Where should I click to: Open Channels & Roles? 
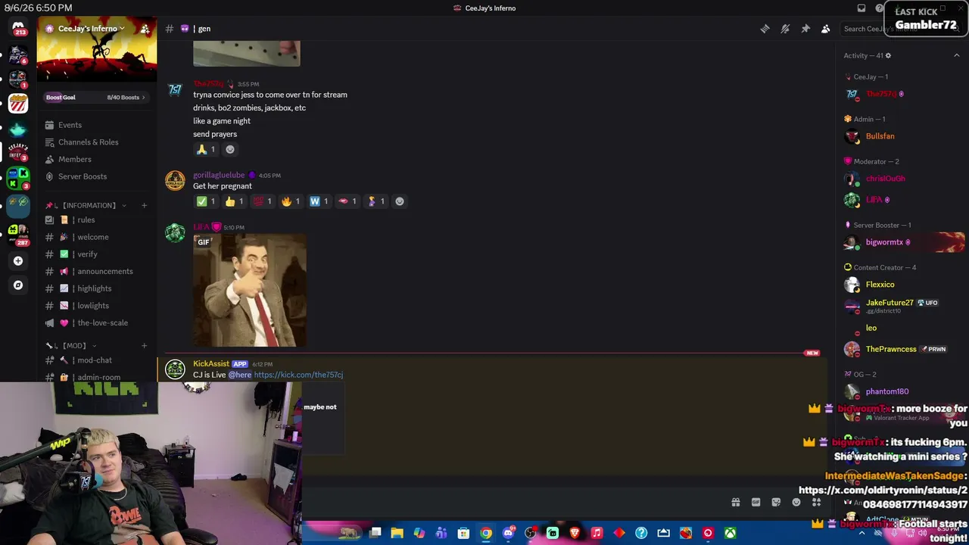97,142
